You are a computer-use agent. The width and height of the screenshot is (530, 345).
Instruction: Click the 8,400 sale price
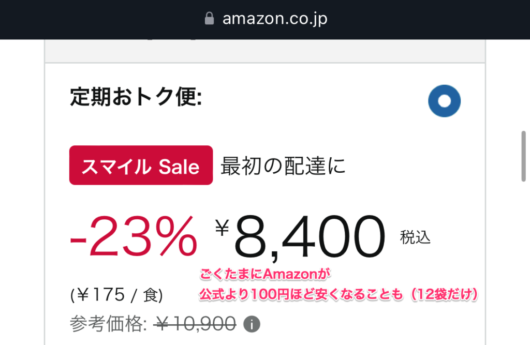click(x=310, y=238)
